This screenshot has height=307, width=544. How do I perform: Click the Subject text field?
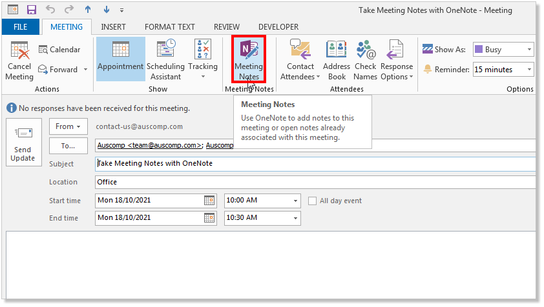(315, 164)
